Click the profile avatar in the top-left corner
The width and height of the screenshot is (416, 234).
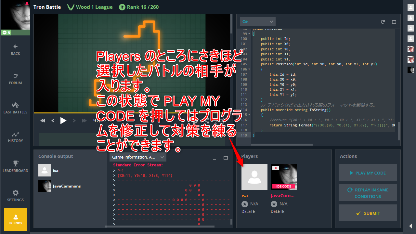[x=15, y=15]
